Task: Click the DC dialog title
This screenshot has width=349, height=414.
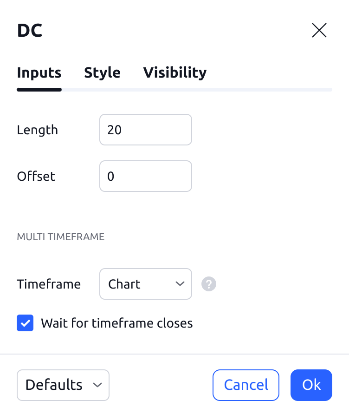Action: [x=30, y=31]
